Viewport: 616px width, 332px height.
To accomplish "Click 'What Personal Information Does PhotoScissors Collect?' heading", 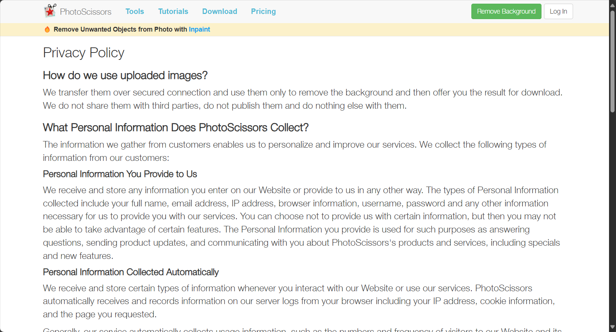I will click(x=175, y=127).
